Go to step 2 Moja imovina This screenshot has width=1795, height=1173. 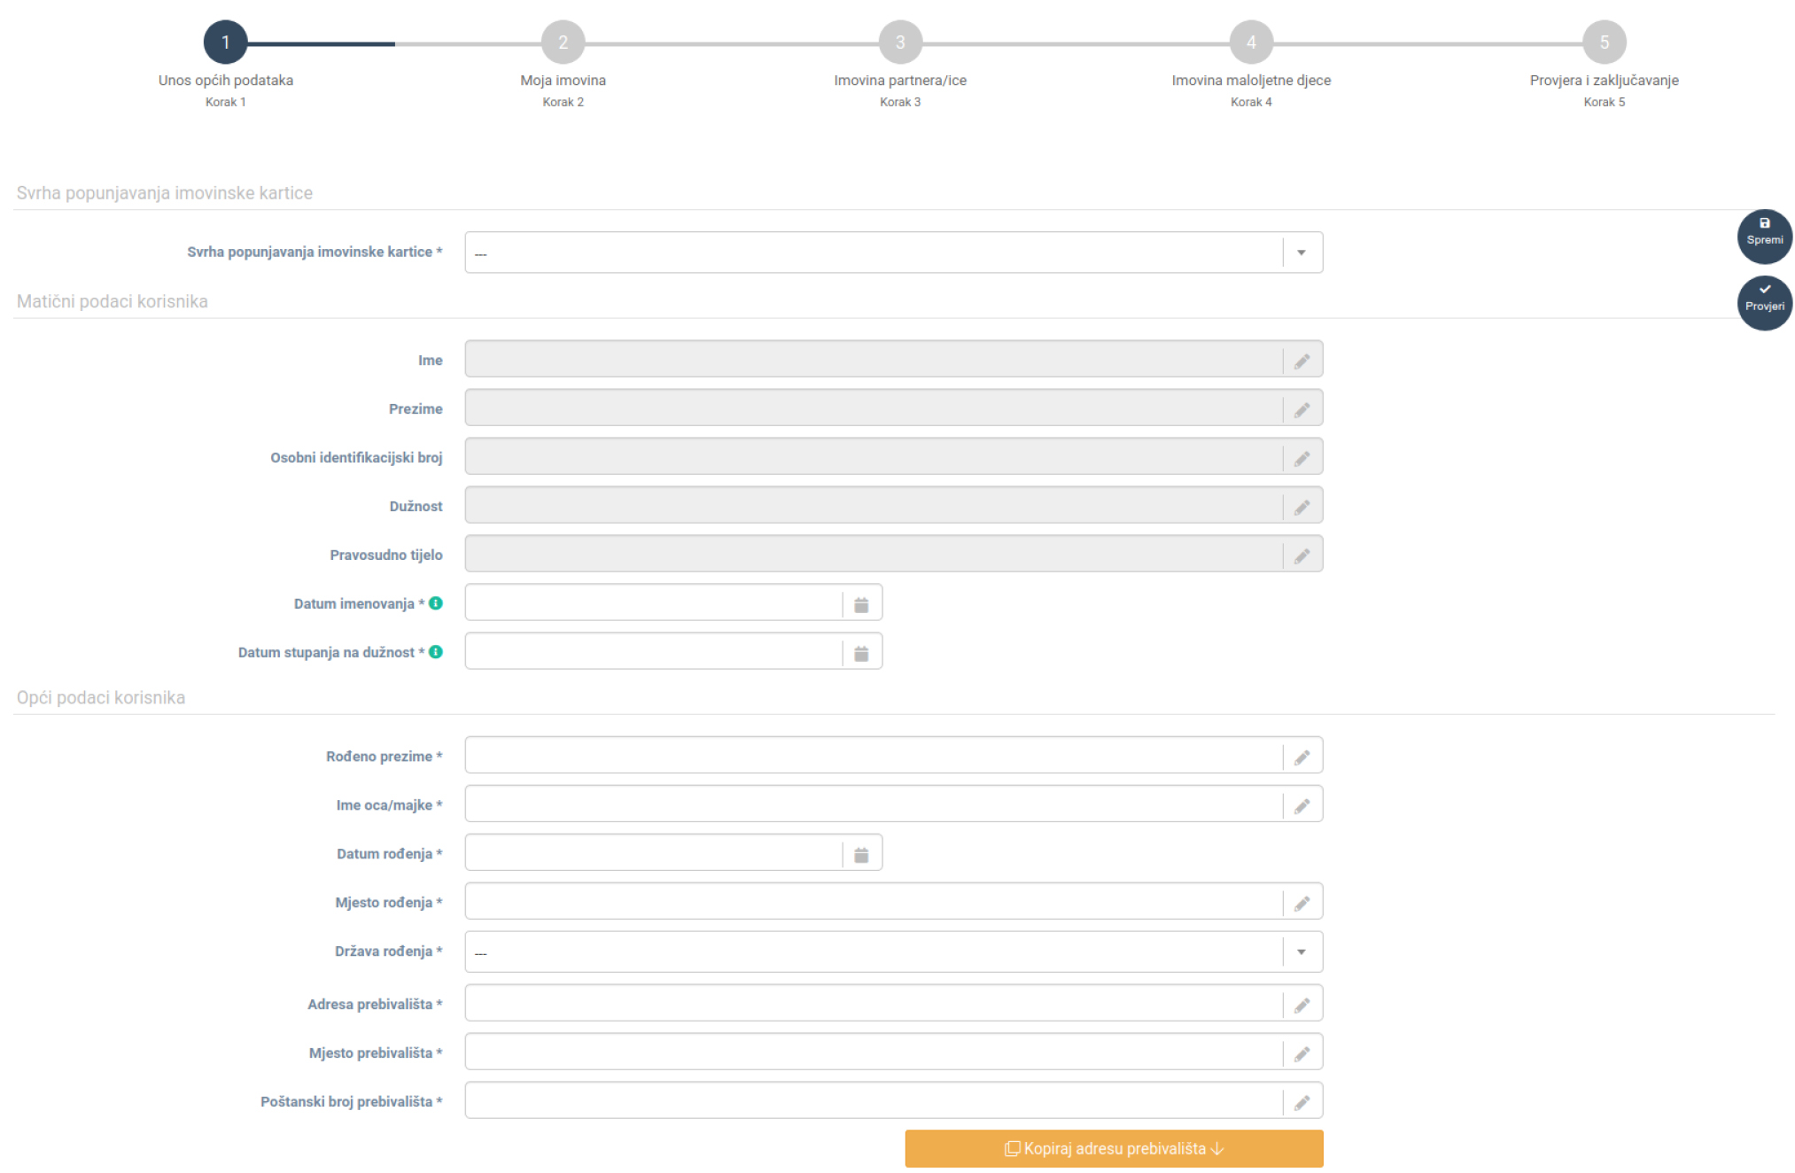tap(563, 43)
